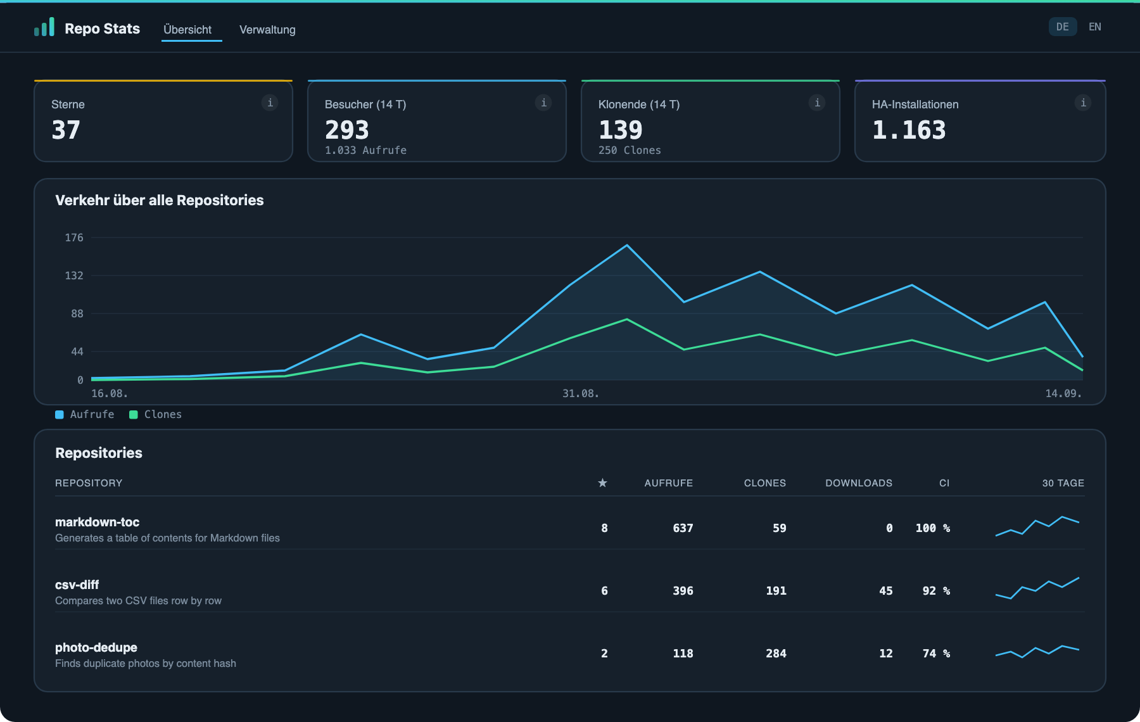Click the 250 Clones subtext
The width and height of the screenshot is (1140, 722).
pos(630,150)
